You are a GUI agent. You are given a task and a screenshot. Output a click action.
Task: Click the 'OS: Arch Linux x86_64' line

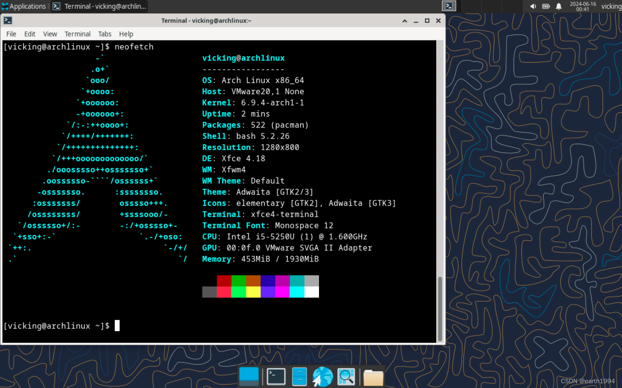point(253,80)
